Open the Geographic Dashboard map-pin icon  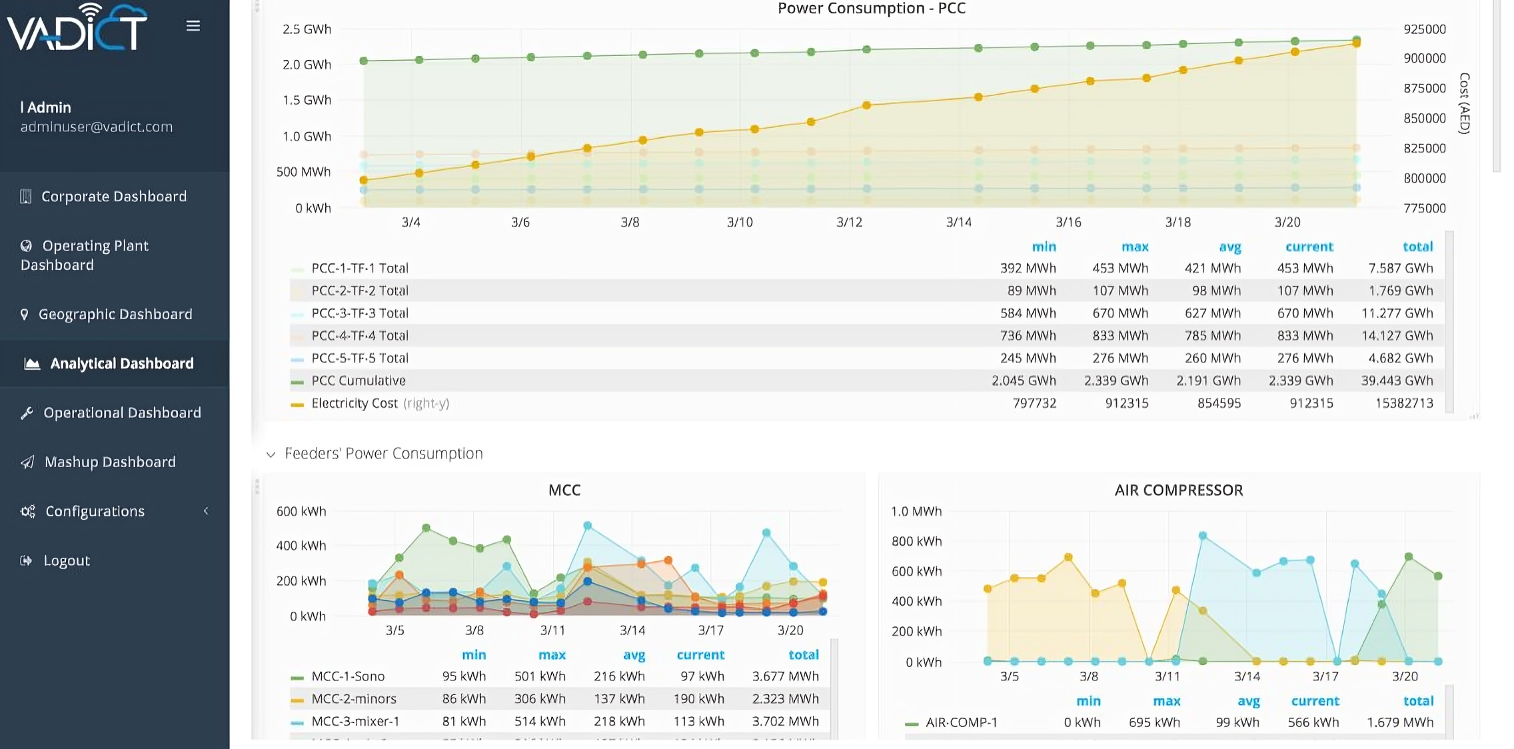25,314
